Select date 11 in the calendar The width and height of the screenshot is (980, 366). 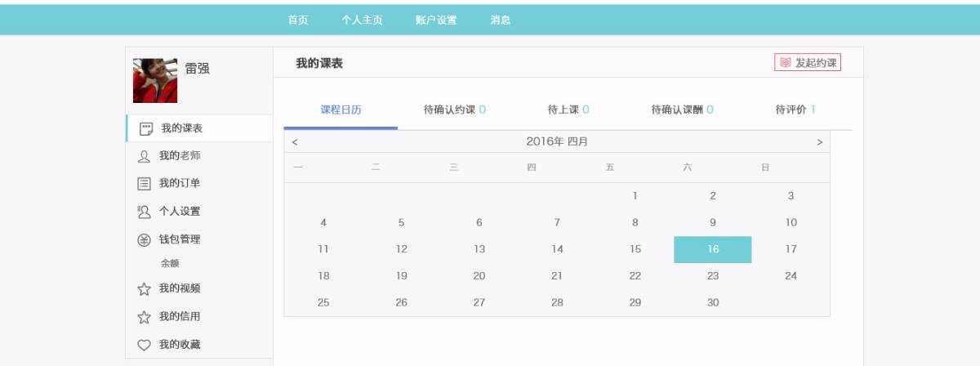(x=323, y=249)
